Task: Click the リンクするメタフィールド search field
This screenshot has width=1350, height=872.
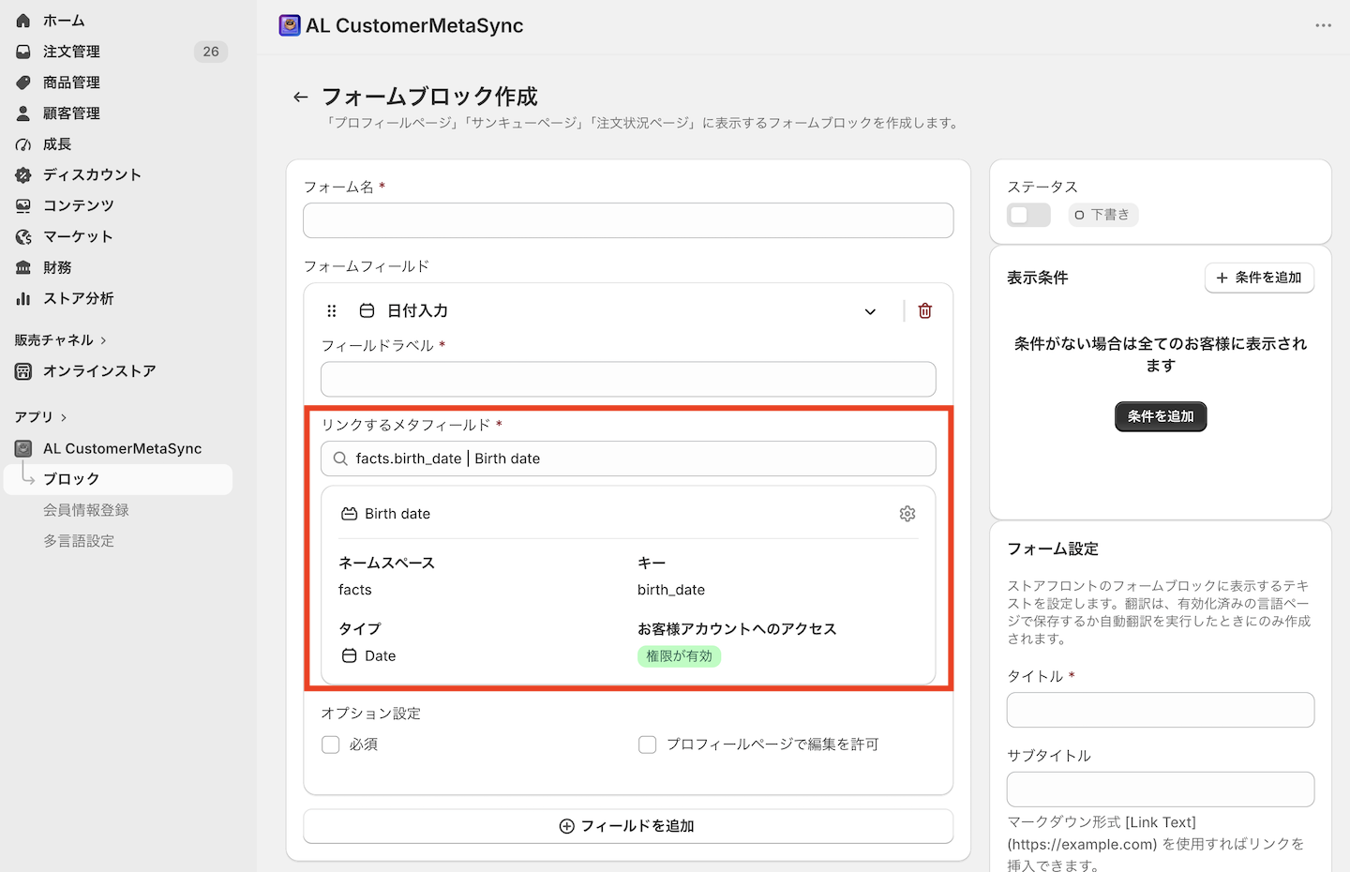Action: click(628, 459)
